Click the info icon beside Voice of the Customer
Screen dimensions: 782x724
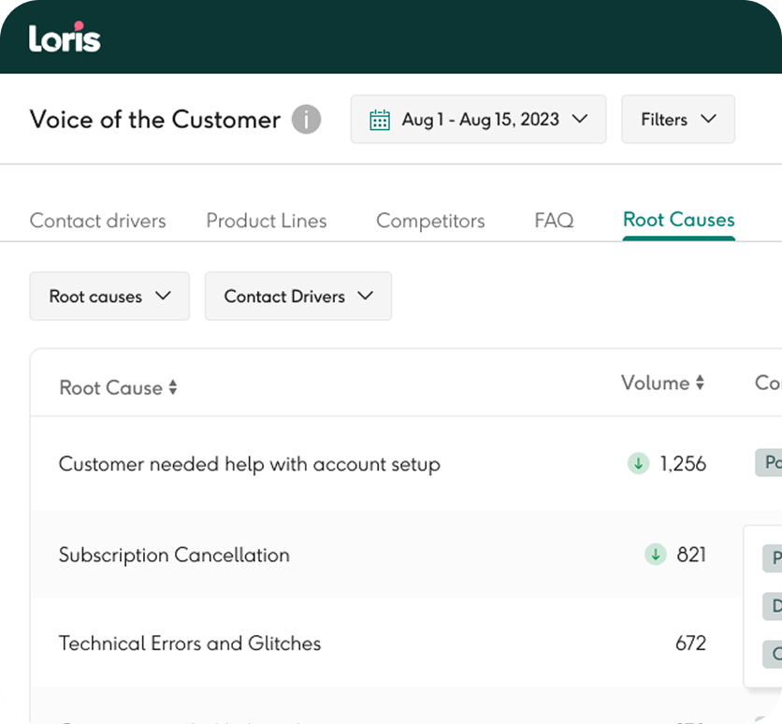coord(306,120)
